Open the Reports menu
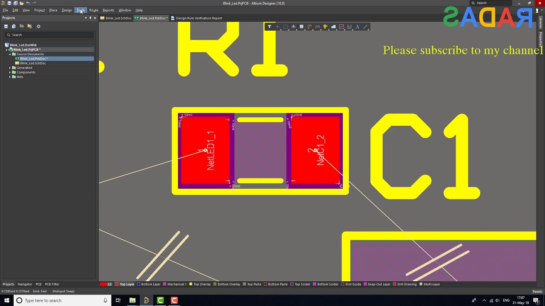 pyautogui.click(x=108, y=10)
